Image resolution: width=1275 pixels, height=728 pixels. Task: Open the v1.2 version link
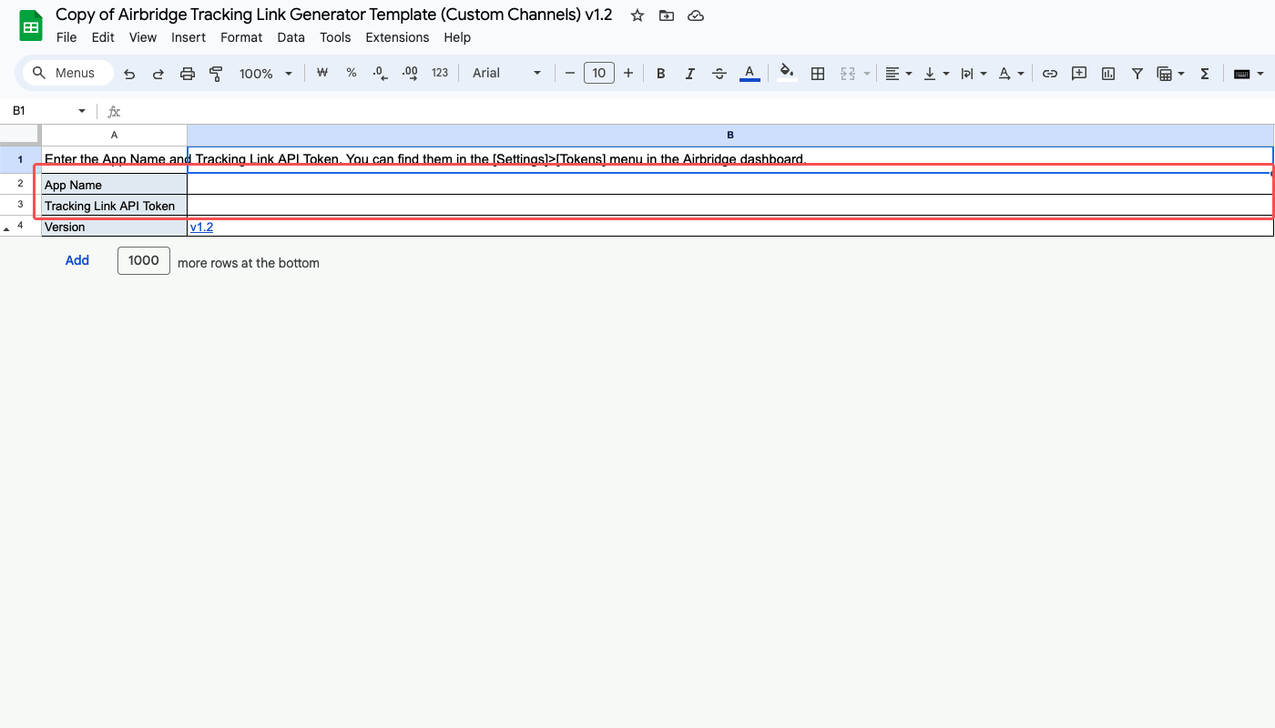[x=201, y=227]
